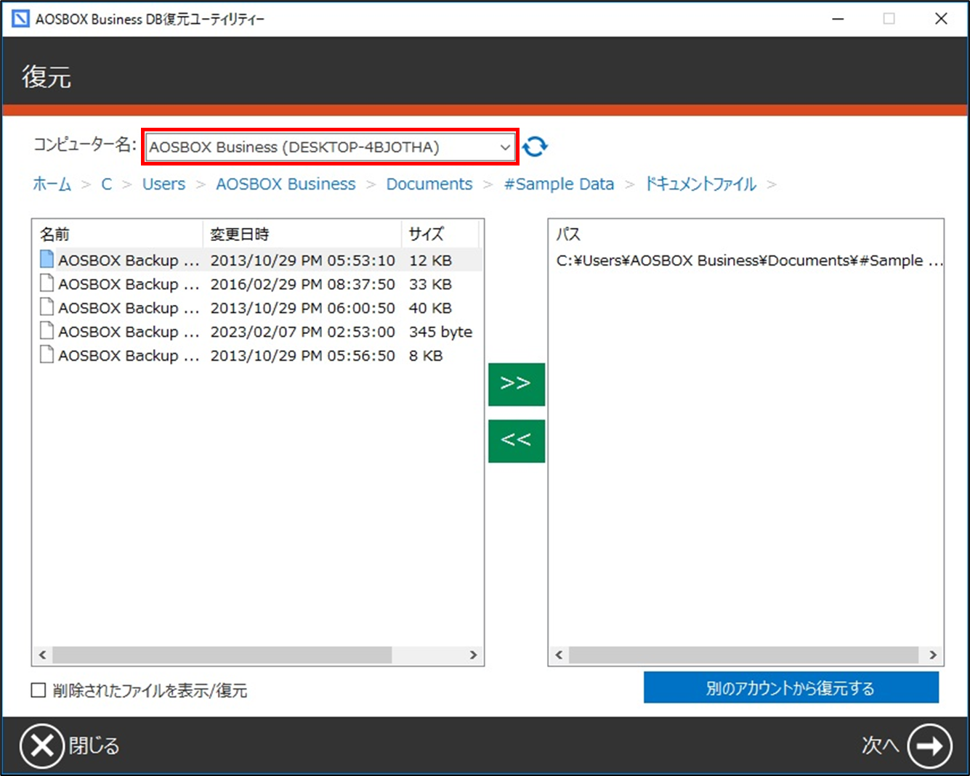Click file icon of the 345 byte row
This screenshot has width=970, height=776.
tap(47, 331)
